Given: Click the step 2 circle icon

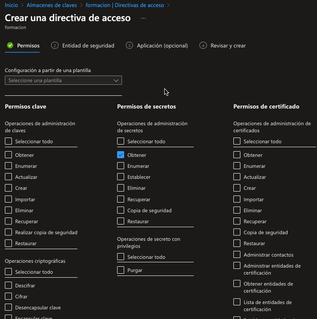Looking at the screenshot, I should (x=55, y=45).
